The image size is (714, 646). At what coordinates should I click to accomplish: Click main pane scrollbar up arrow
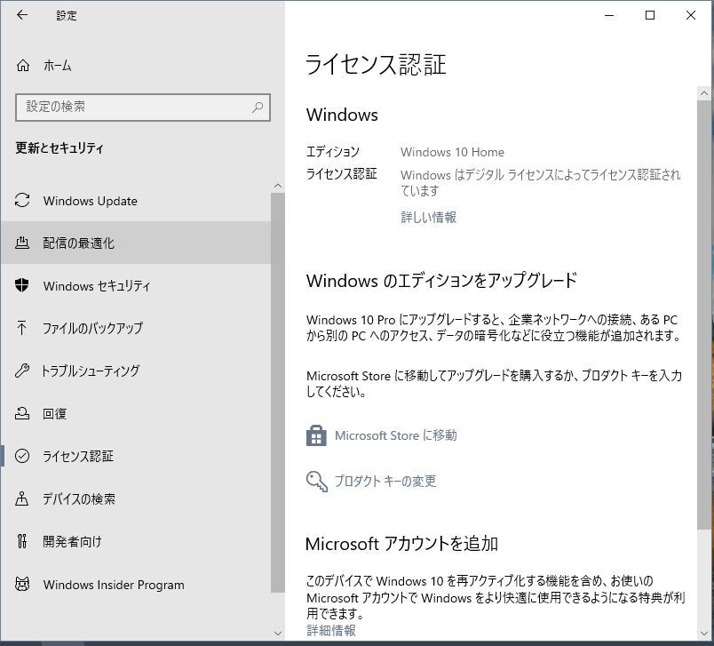pos(704,94)
